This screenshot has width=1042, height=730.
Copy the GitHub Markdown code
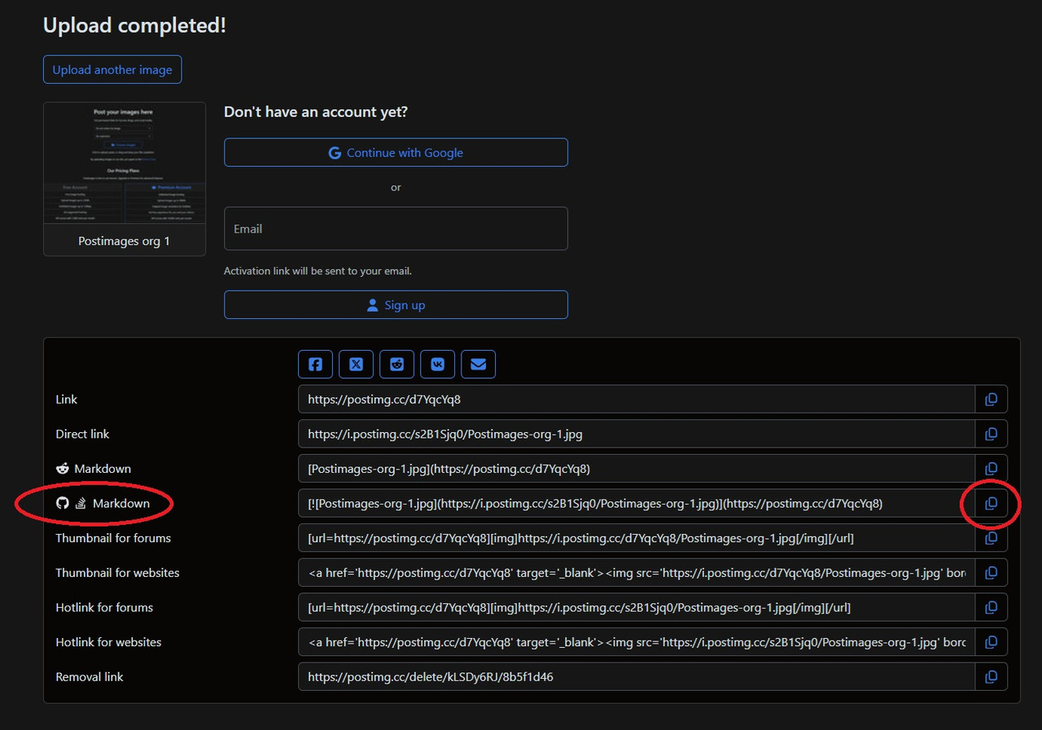pos(991,503)
